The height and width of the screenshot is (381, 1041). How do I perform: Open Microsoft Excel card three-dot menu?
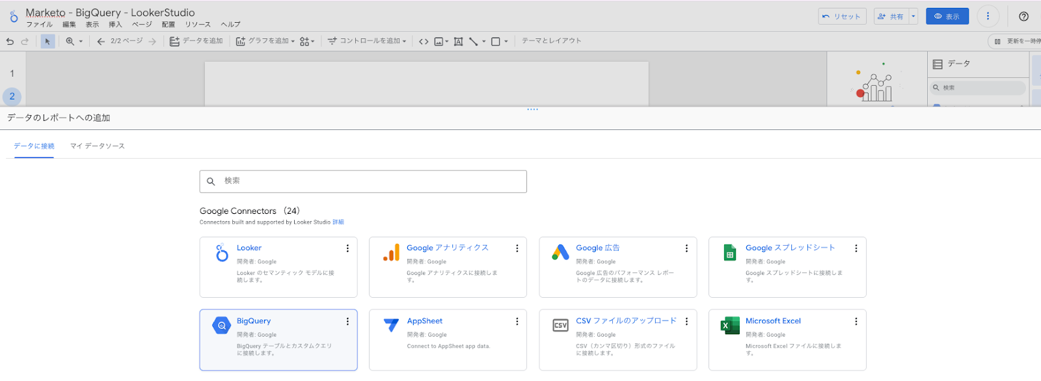856,321
